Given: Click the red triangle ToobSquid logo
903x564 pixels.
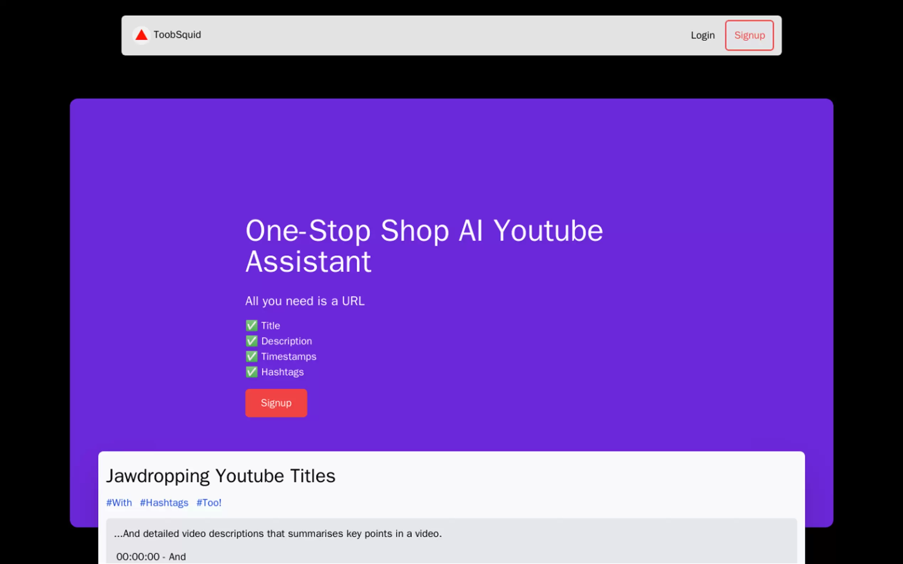Looking at the screenshot, I should click(x=141, y=35).
